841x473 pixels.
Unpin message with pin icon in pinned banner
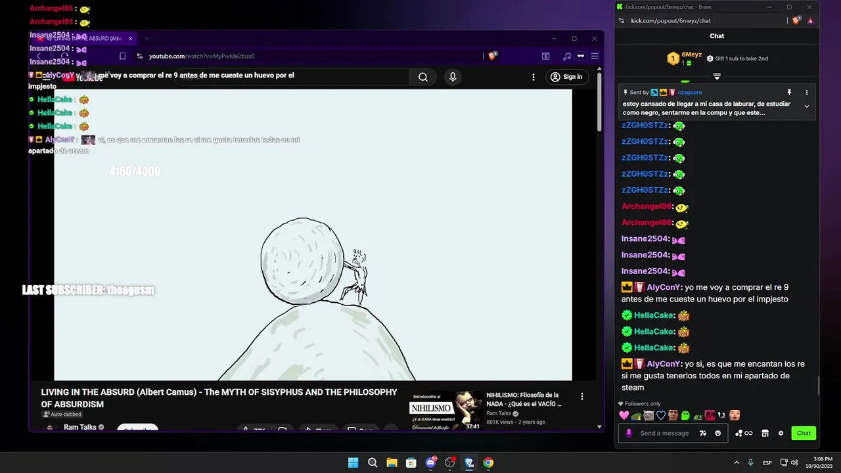(789, 93)
